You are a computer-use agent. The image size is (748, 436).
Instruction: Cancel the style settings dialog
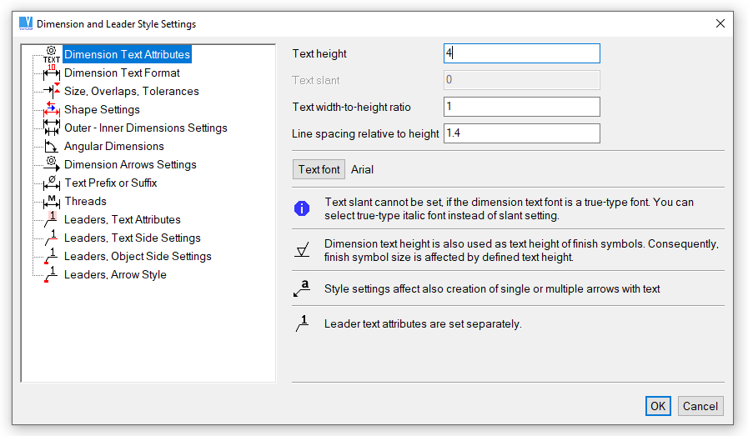point(700,406)
